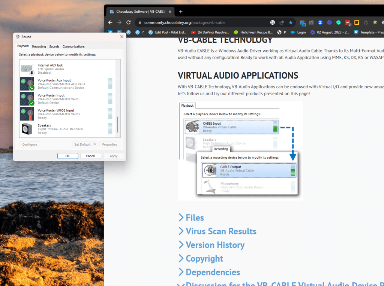
Task: Open the globe P bookmark
Action: tap(282, 32)
